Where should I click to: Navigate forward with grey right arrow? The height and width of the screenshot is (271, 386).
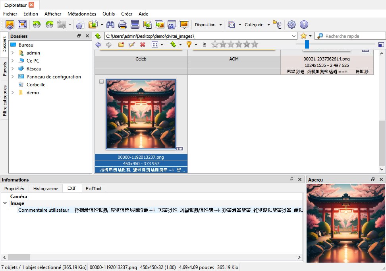tap(109, 45)
